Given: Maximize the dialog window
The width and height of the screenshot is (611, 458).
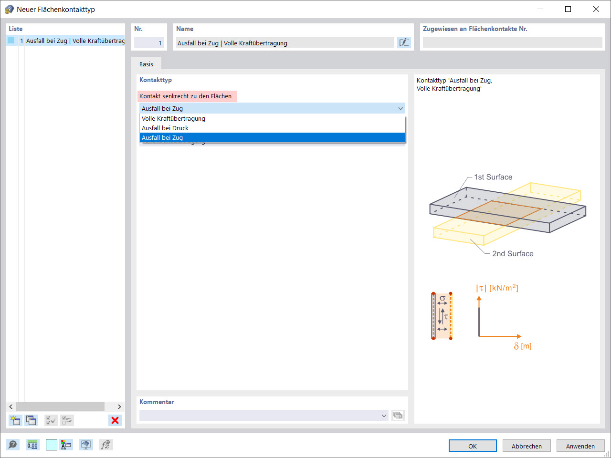Looking at the screenshot, I should (568, 9).
